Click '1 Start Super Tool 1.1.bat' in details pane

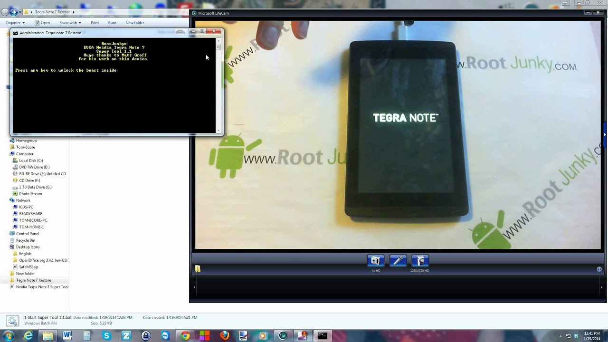[48, 317]
